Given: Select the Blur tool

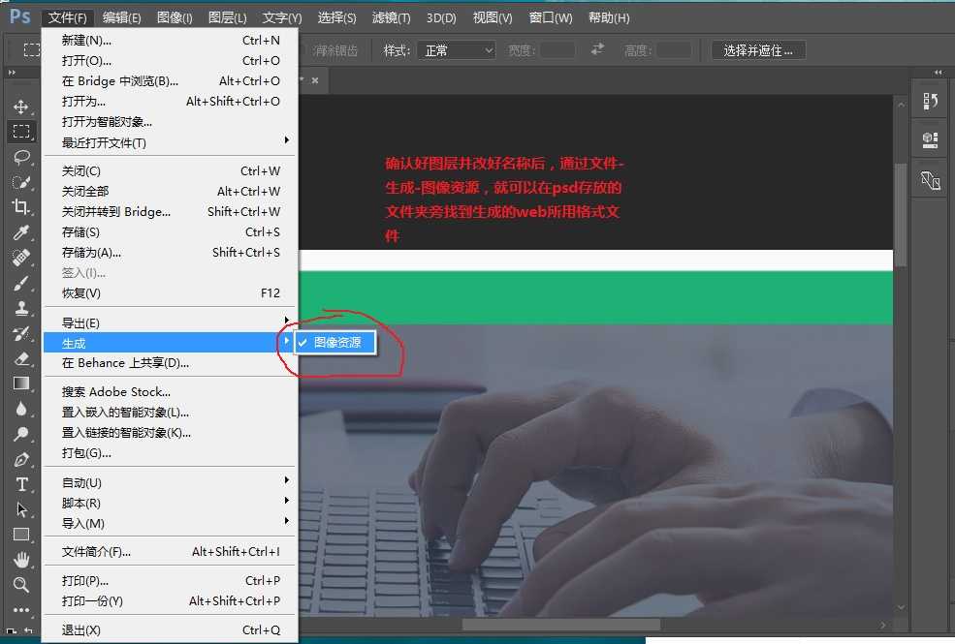Looking at the screenshot, I should (x=20, y=409).
